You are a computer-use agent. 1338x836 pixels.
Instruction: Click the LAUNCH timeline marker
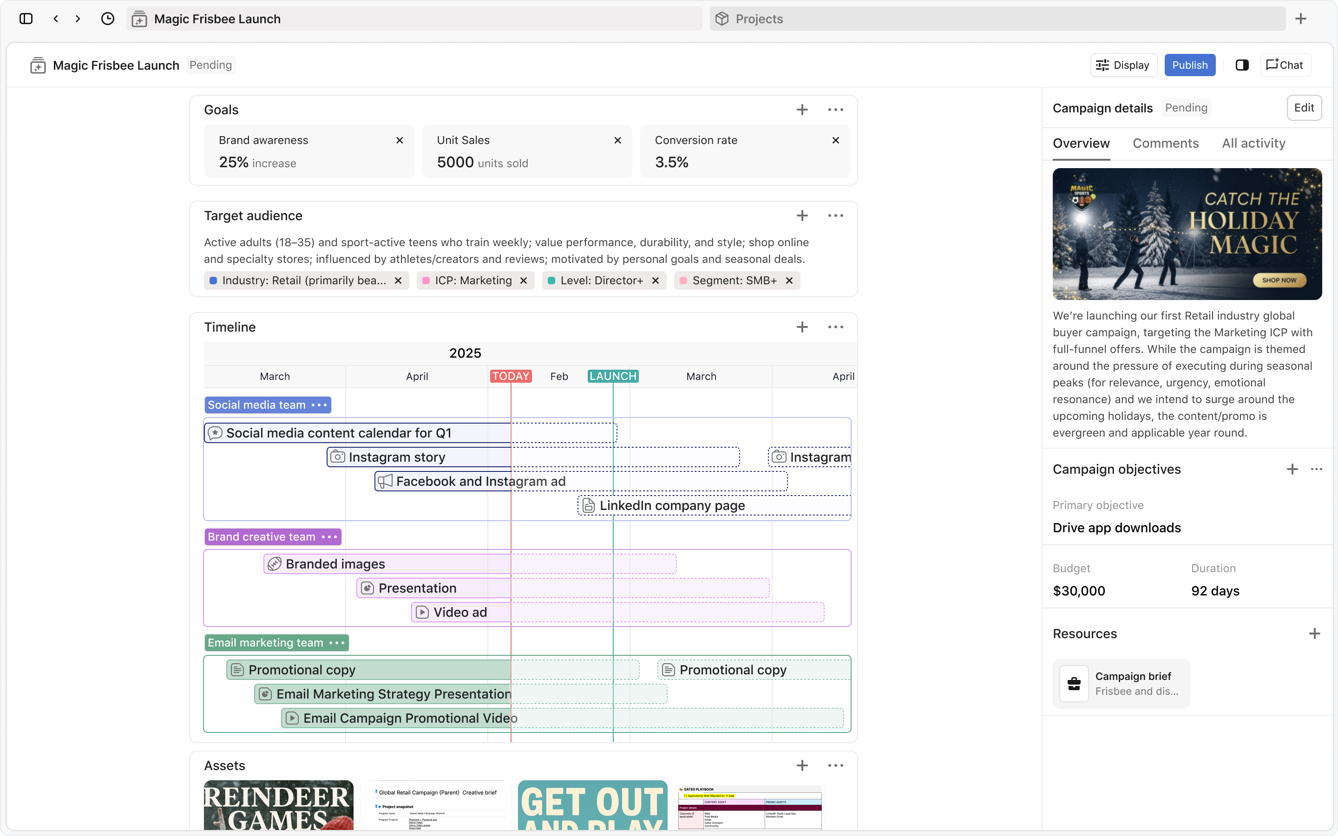(x=613, y=377)
